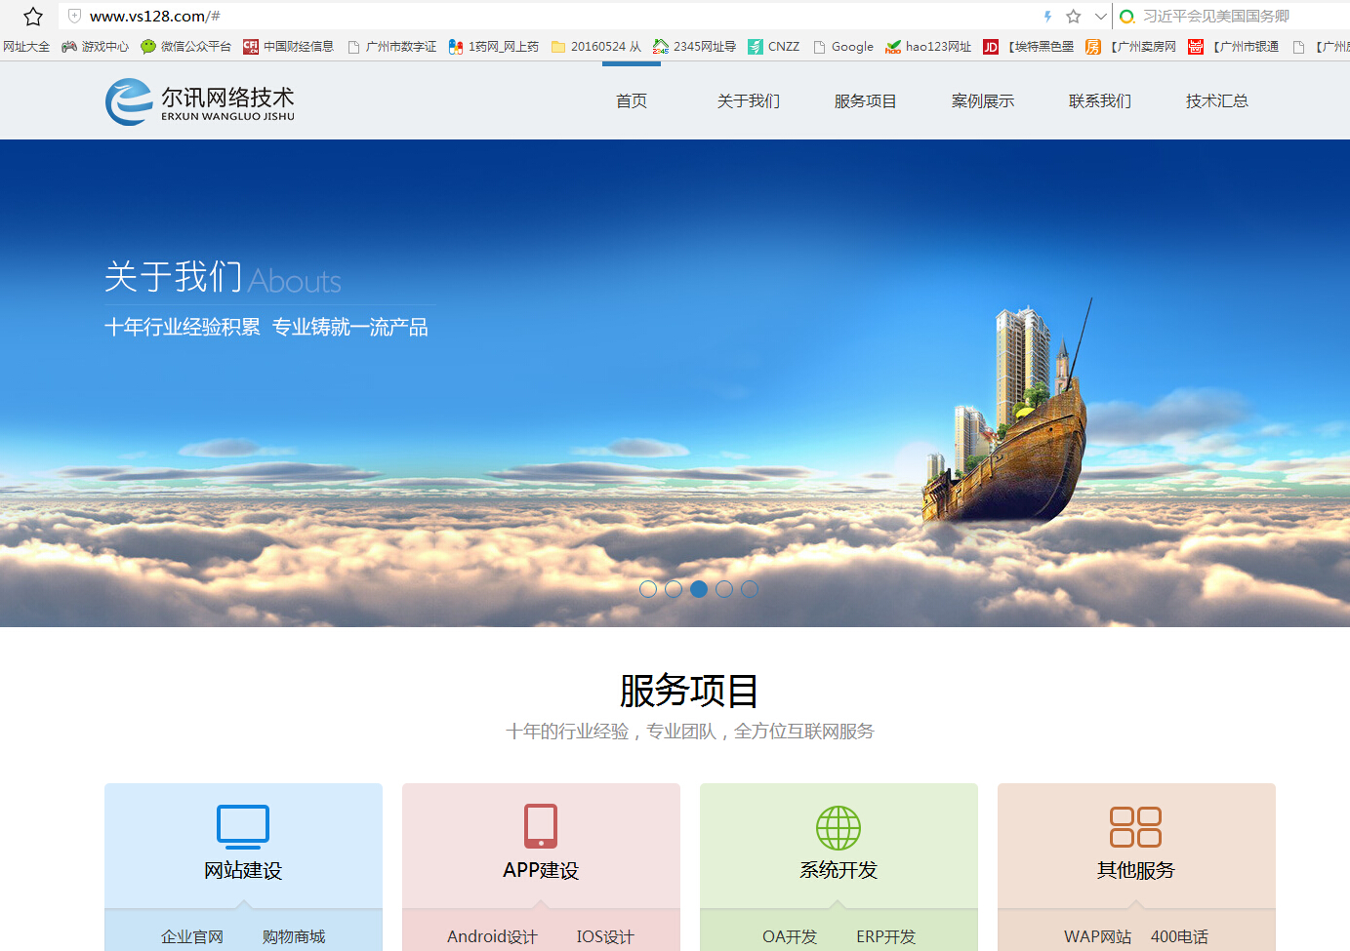Go to 首页 in the navigation
The height and width of the screenshot is (951, 1350).
tap(632, 100)
